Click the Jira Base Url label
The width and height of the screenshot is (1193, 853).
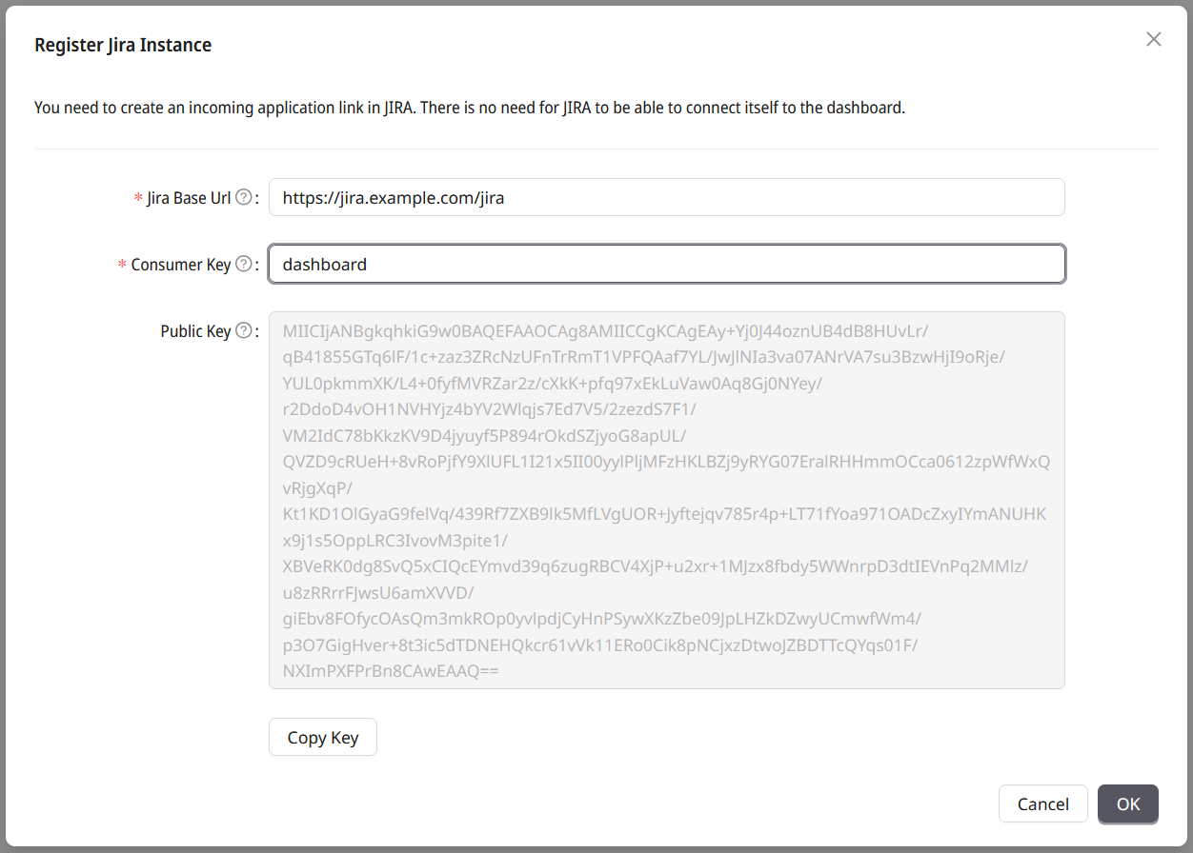tap(189, 198)
